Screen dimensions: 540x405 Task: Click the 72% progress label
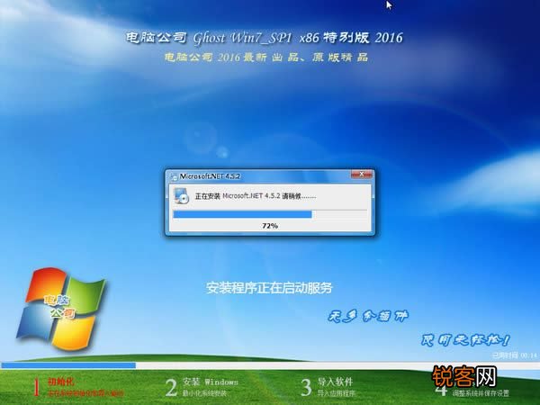pyautogui.click(x=270, y=226)
